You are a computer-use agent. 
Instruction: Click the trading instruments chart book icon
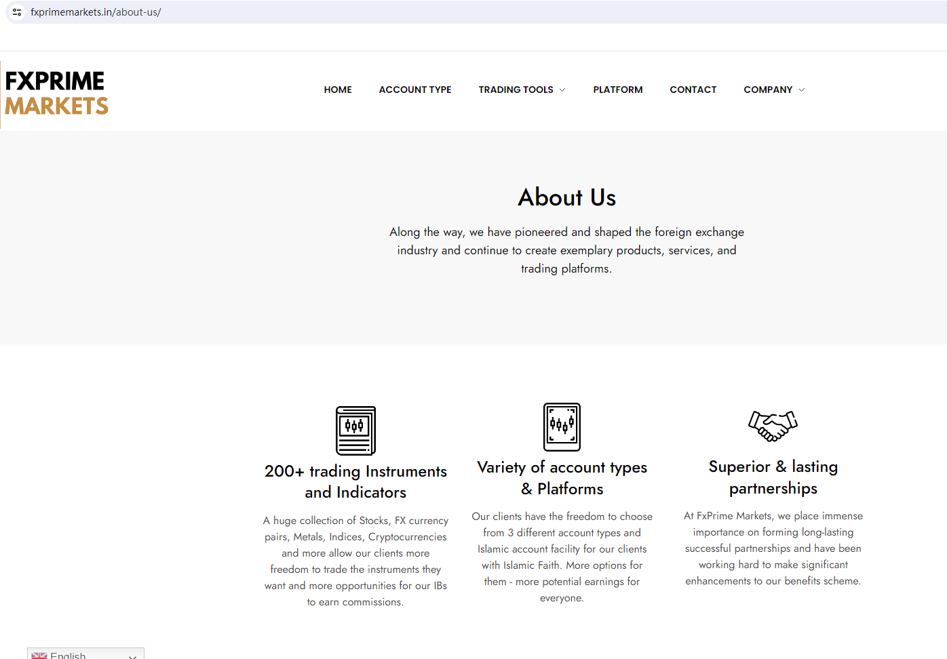[355, 431]
